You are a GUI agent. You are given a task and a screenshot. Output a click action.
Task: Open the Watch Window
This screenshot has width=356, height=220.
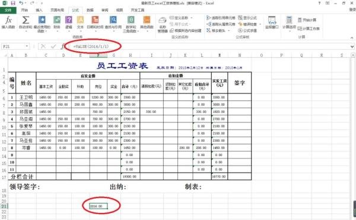click(x=272, y=22)
